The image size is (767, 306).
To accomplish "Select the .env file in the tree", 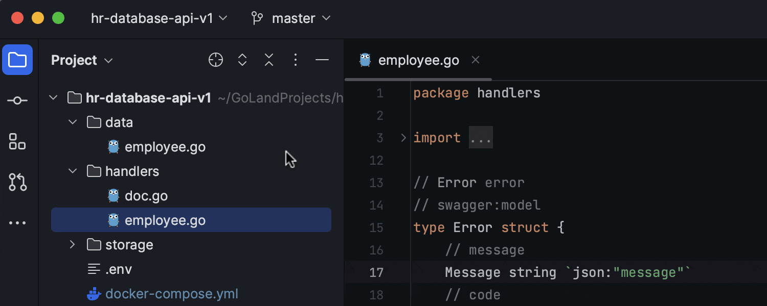I will tap(119, 269).
